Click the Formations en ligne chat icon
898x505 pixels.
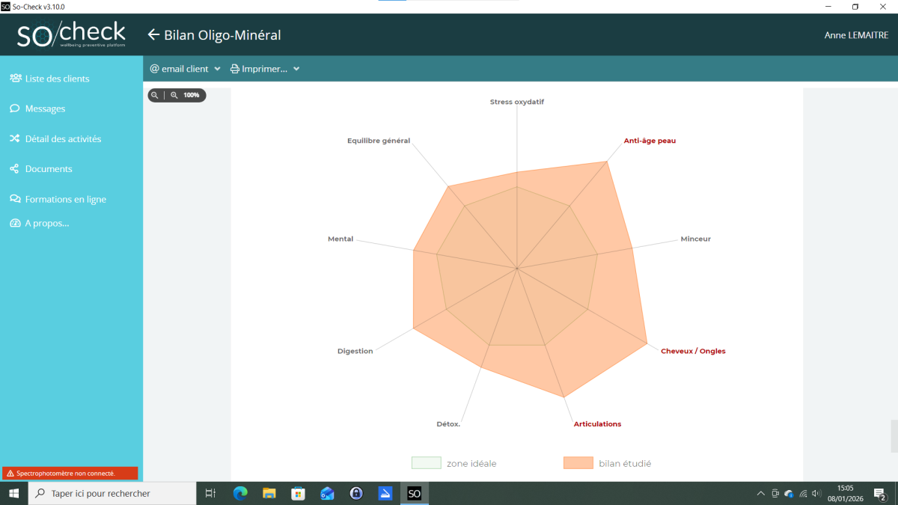[15, 200]
